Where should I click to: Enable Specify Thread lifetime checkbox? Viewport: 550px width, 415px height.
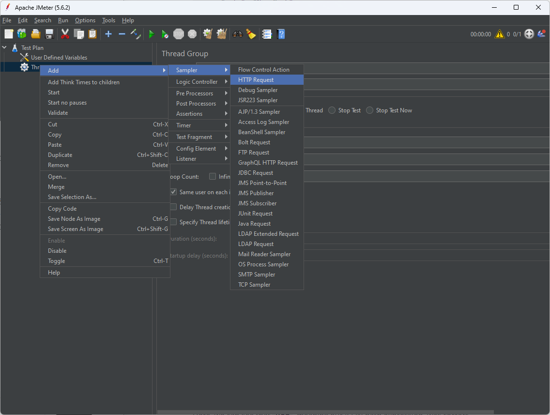point(173,222)
